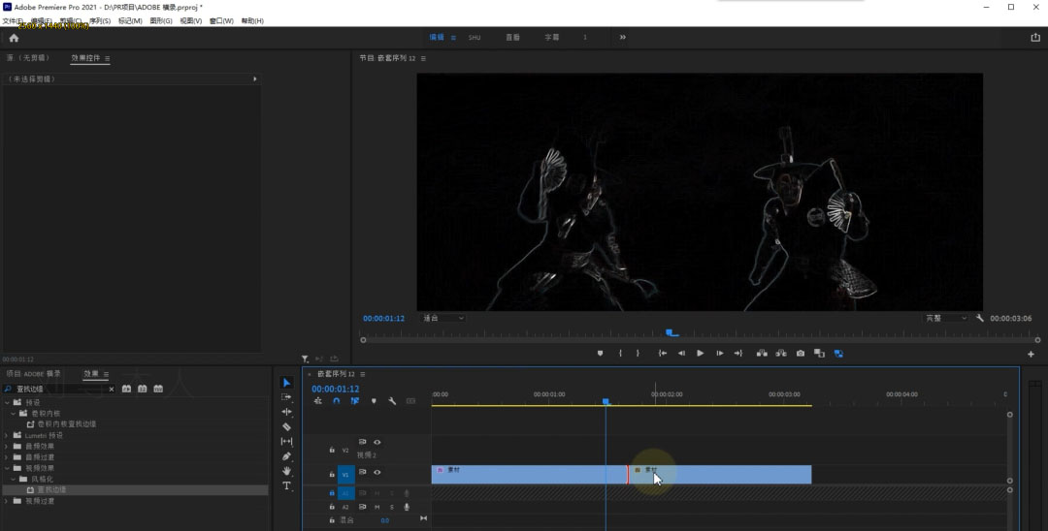This screenshot has width=1048, height=531.
Task: Play the program monitor
Action: click(700, 354)
